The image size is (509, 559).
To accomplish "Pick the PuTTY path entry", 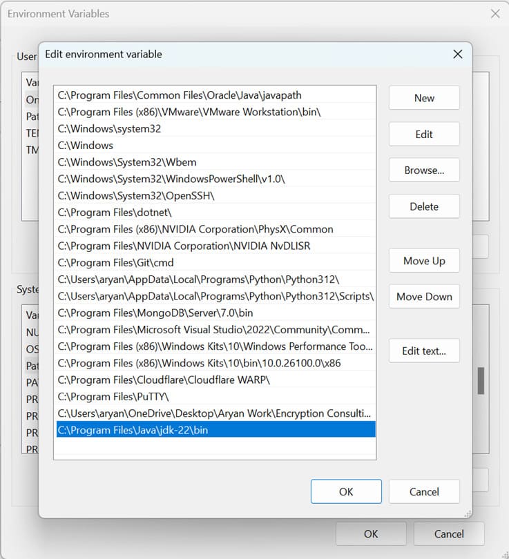I will point(113,396).
